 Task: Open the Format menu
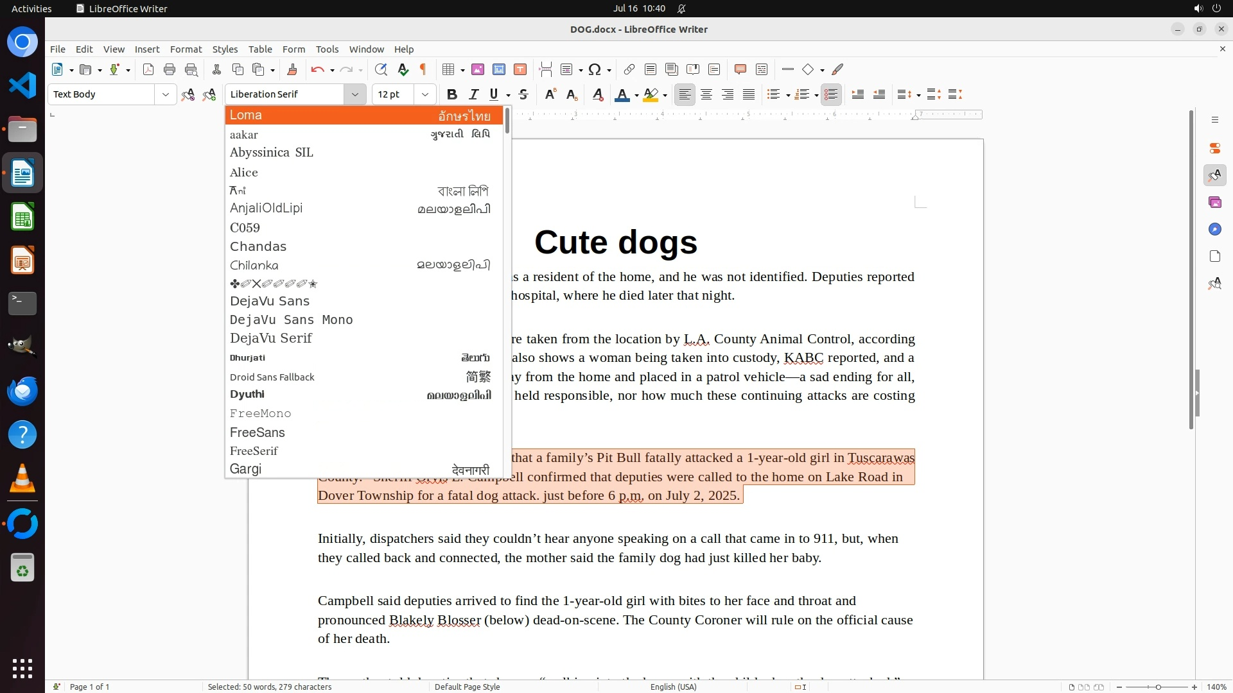point(186,49)
